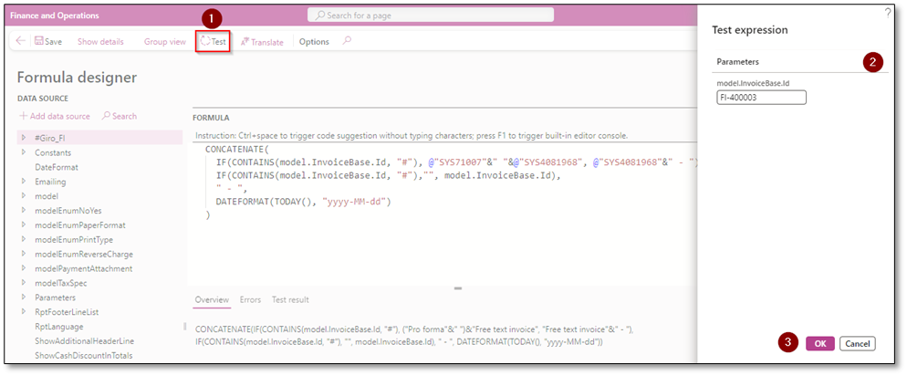Expand the Parameters tree node
This screenshot has height=376, width=907.
click(x=23, y=298)
